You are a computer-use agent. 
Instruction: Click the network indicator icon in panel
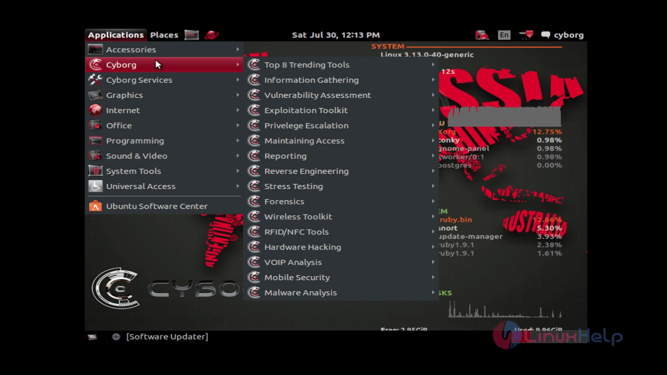(x=526, y=35)
